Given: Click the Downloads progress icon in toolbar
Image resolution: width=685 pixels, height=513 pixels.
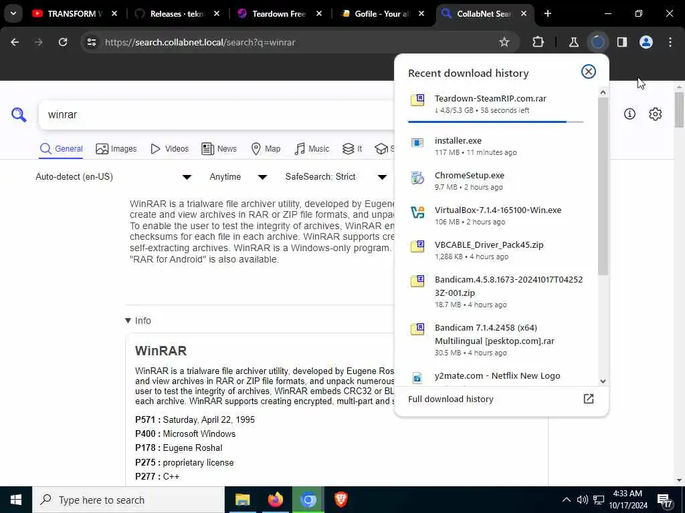Looking at the screenshot, I should point(597,42).
